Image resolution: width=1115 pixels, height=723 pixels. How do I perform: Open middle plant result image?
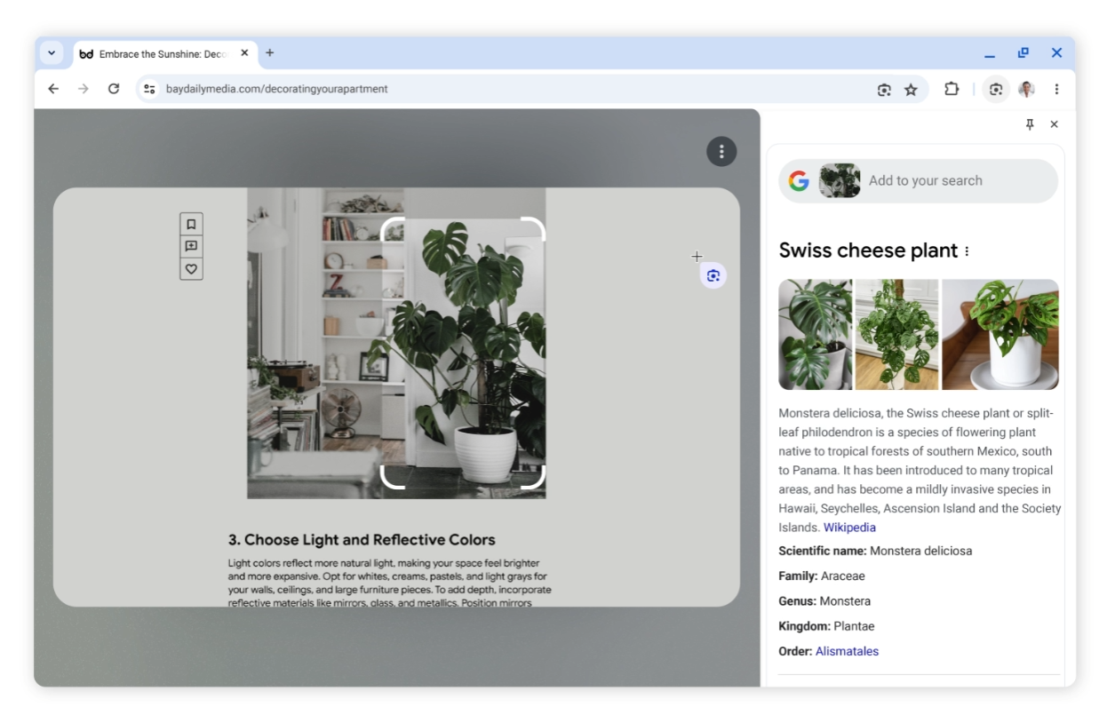coord(896,335)
